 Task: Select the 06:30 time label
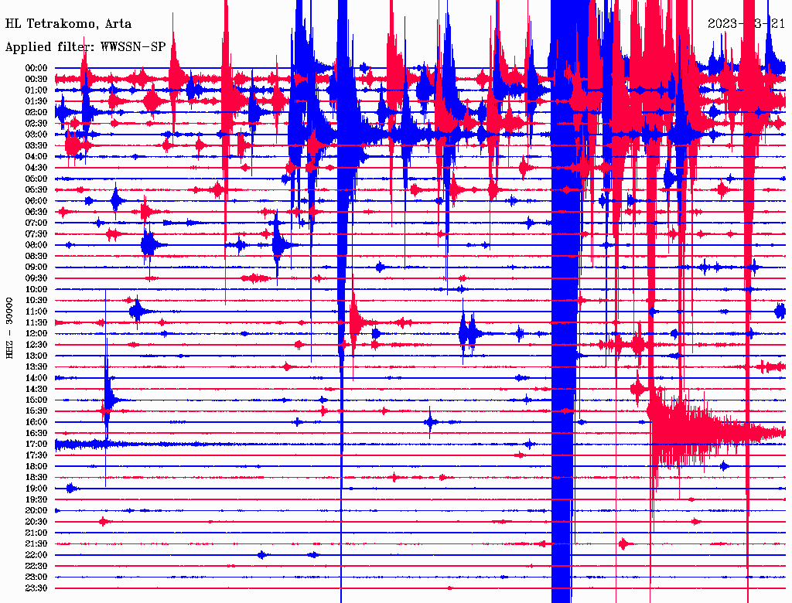[x=36, y=212]
